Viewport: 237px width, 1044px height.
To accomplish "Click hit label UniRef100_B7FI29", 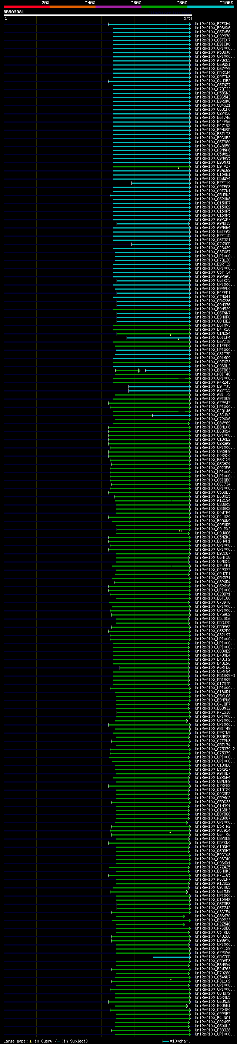I will point(213,948).
